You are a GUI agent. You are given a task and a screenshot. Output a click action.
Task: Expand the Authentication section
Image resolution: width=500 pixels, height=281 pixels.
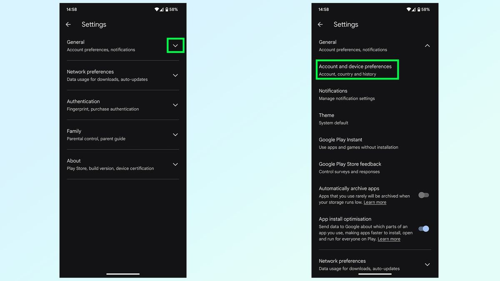click(175, 105)
